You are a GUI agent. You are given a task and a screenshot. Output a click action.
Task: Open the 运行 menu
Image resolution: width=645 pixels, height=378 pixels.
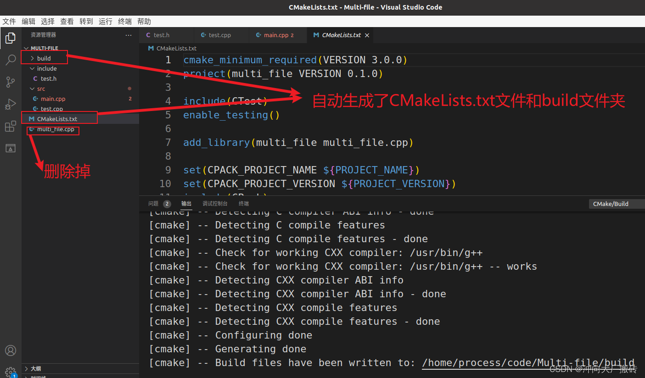(x=106, y=22)
